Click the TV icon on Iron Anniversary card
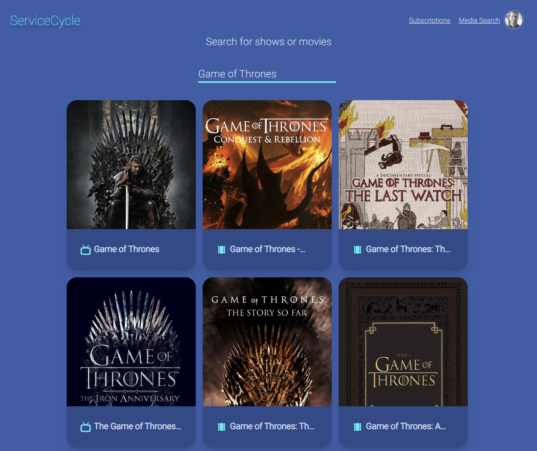The image size is (537, 451). [86, 427]
